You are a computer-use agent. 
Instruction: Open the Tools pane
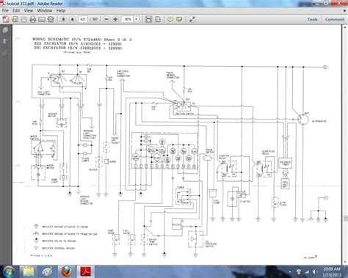pyautogui.click(x=312, y=19)
